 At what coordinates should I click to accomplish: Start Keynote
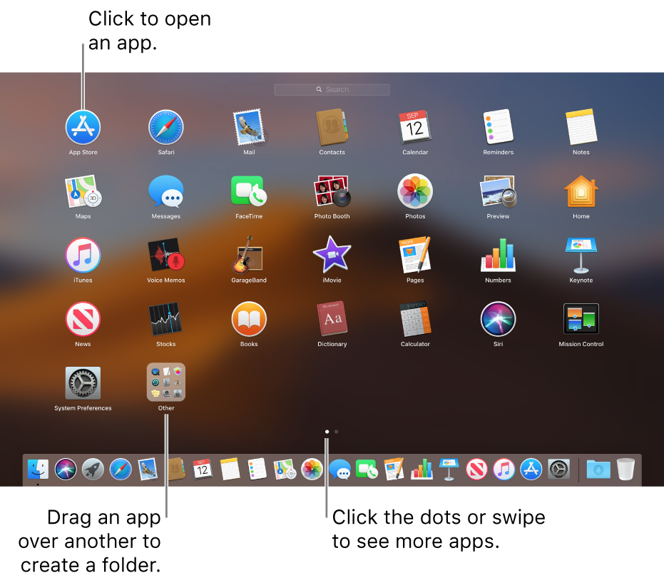pos(581,255)
